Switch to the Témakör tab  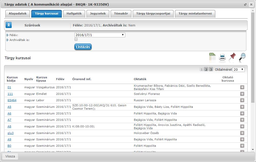[121, 13]
